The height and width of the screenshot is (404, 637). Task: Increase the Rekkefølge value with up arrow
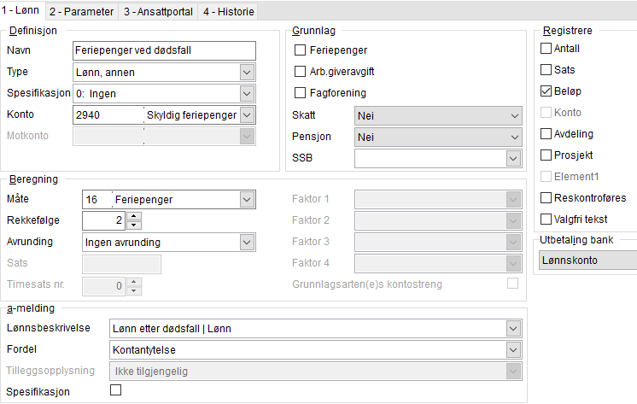coord(134,216)
